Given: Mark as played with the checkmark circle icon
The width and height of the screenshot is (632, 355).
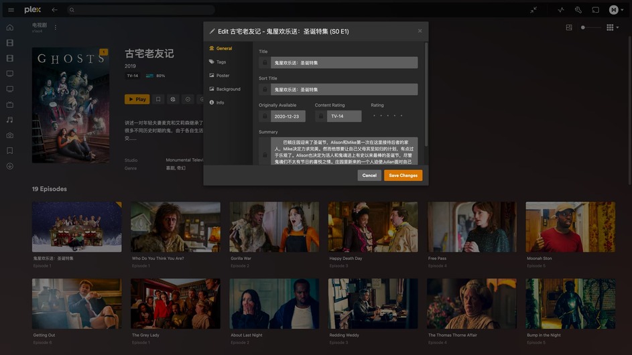Looking at the screenshot, I should tap(188, 99).
